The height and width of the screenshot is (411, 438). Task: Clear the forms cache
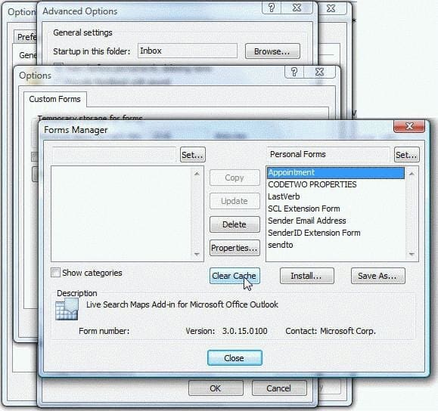[x=235, y=276]
